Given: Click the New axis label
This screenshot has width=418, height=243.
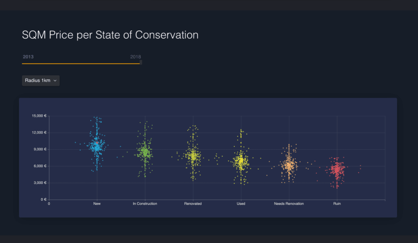Looking at the screenshot, I should (x=97, y=204).
